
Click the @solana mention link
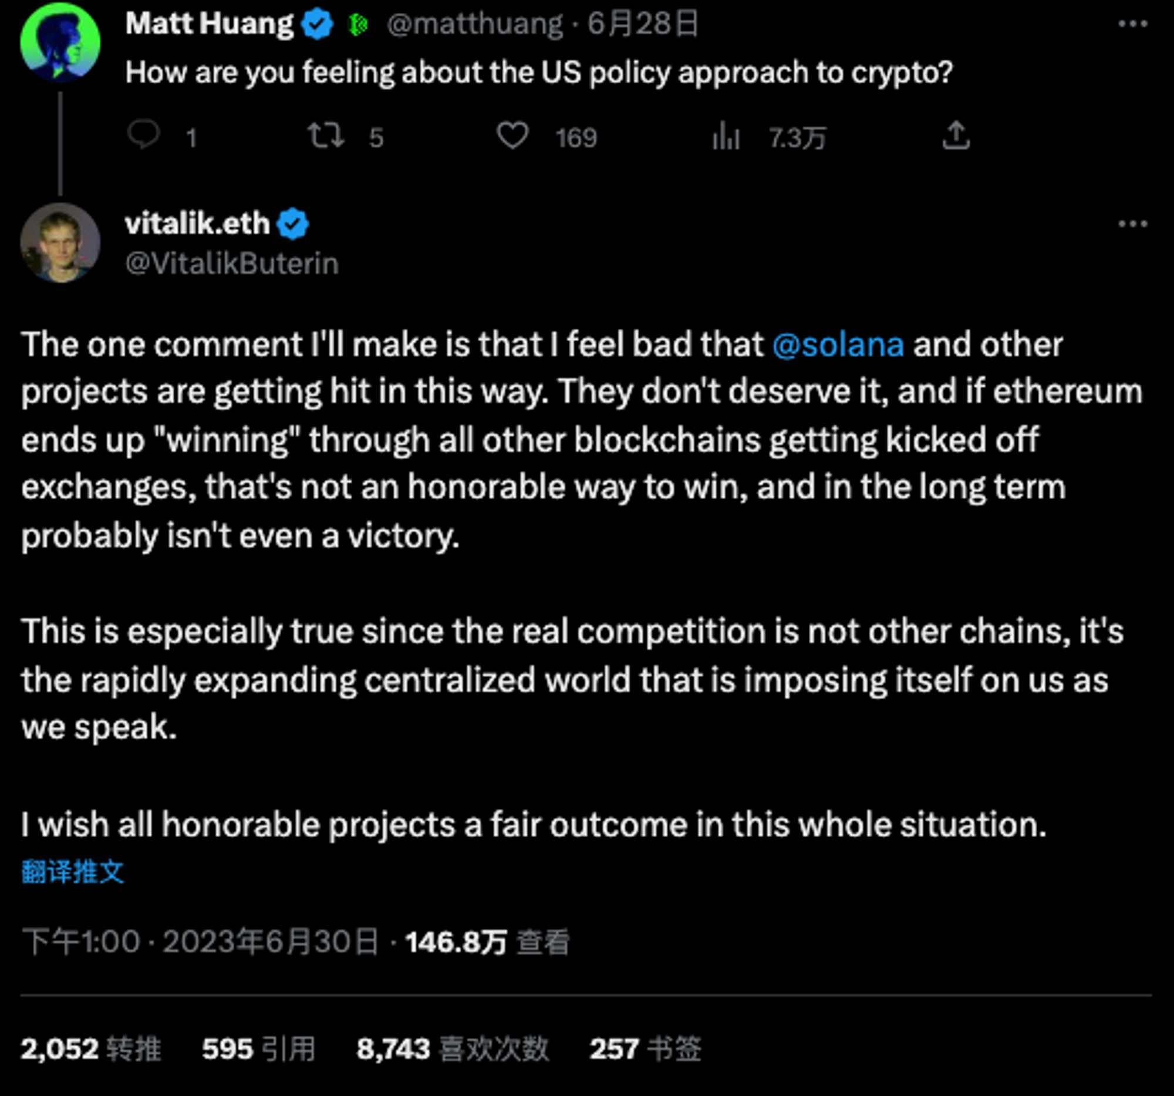[x=838, y=345]
